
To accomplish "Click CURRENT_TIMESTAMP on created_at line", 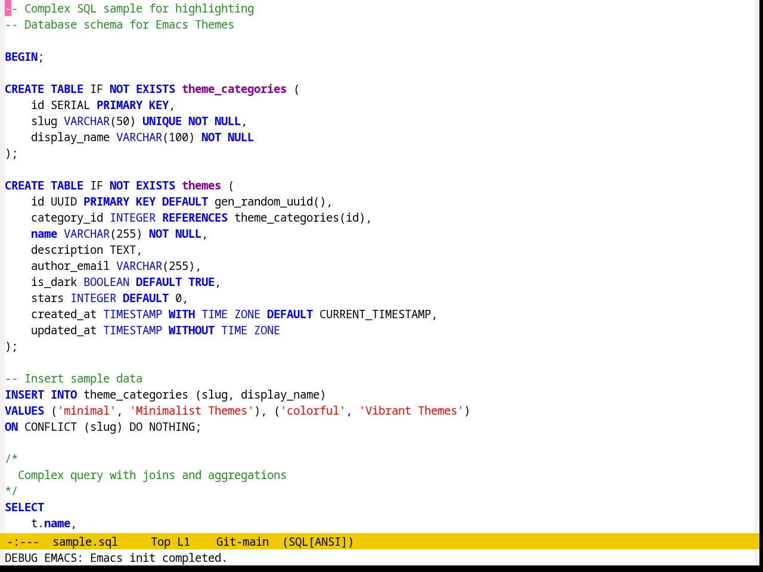I will 375,314.
